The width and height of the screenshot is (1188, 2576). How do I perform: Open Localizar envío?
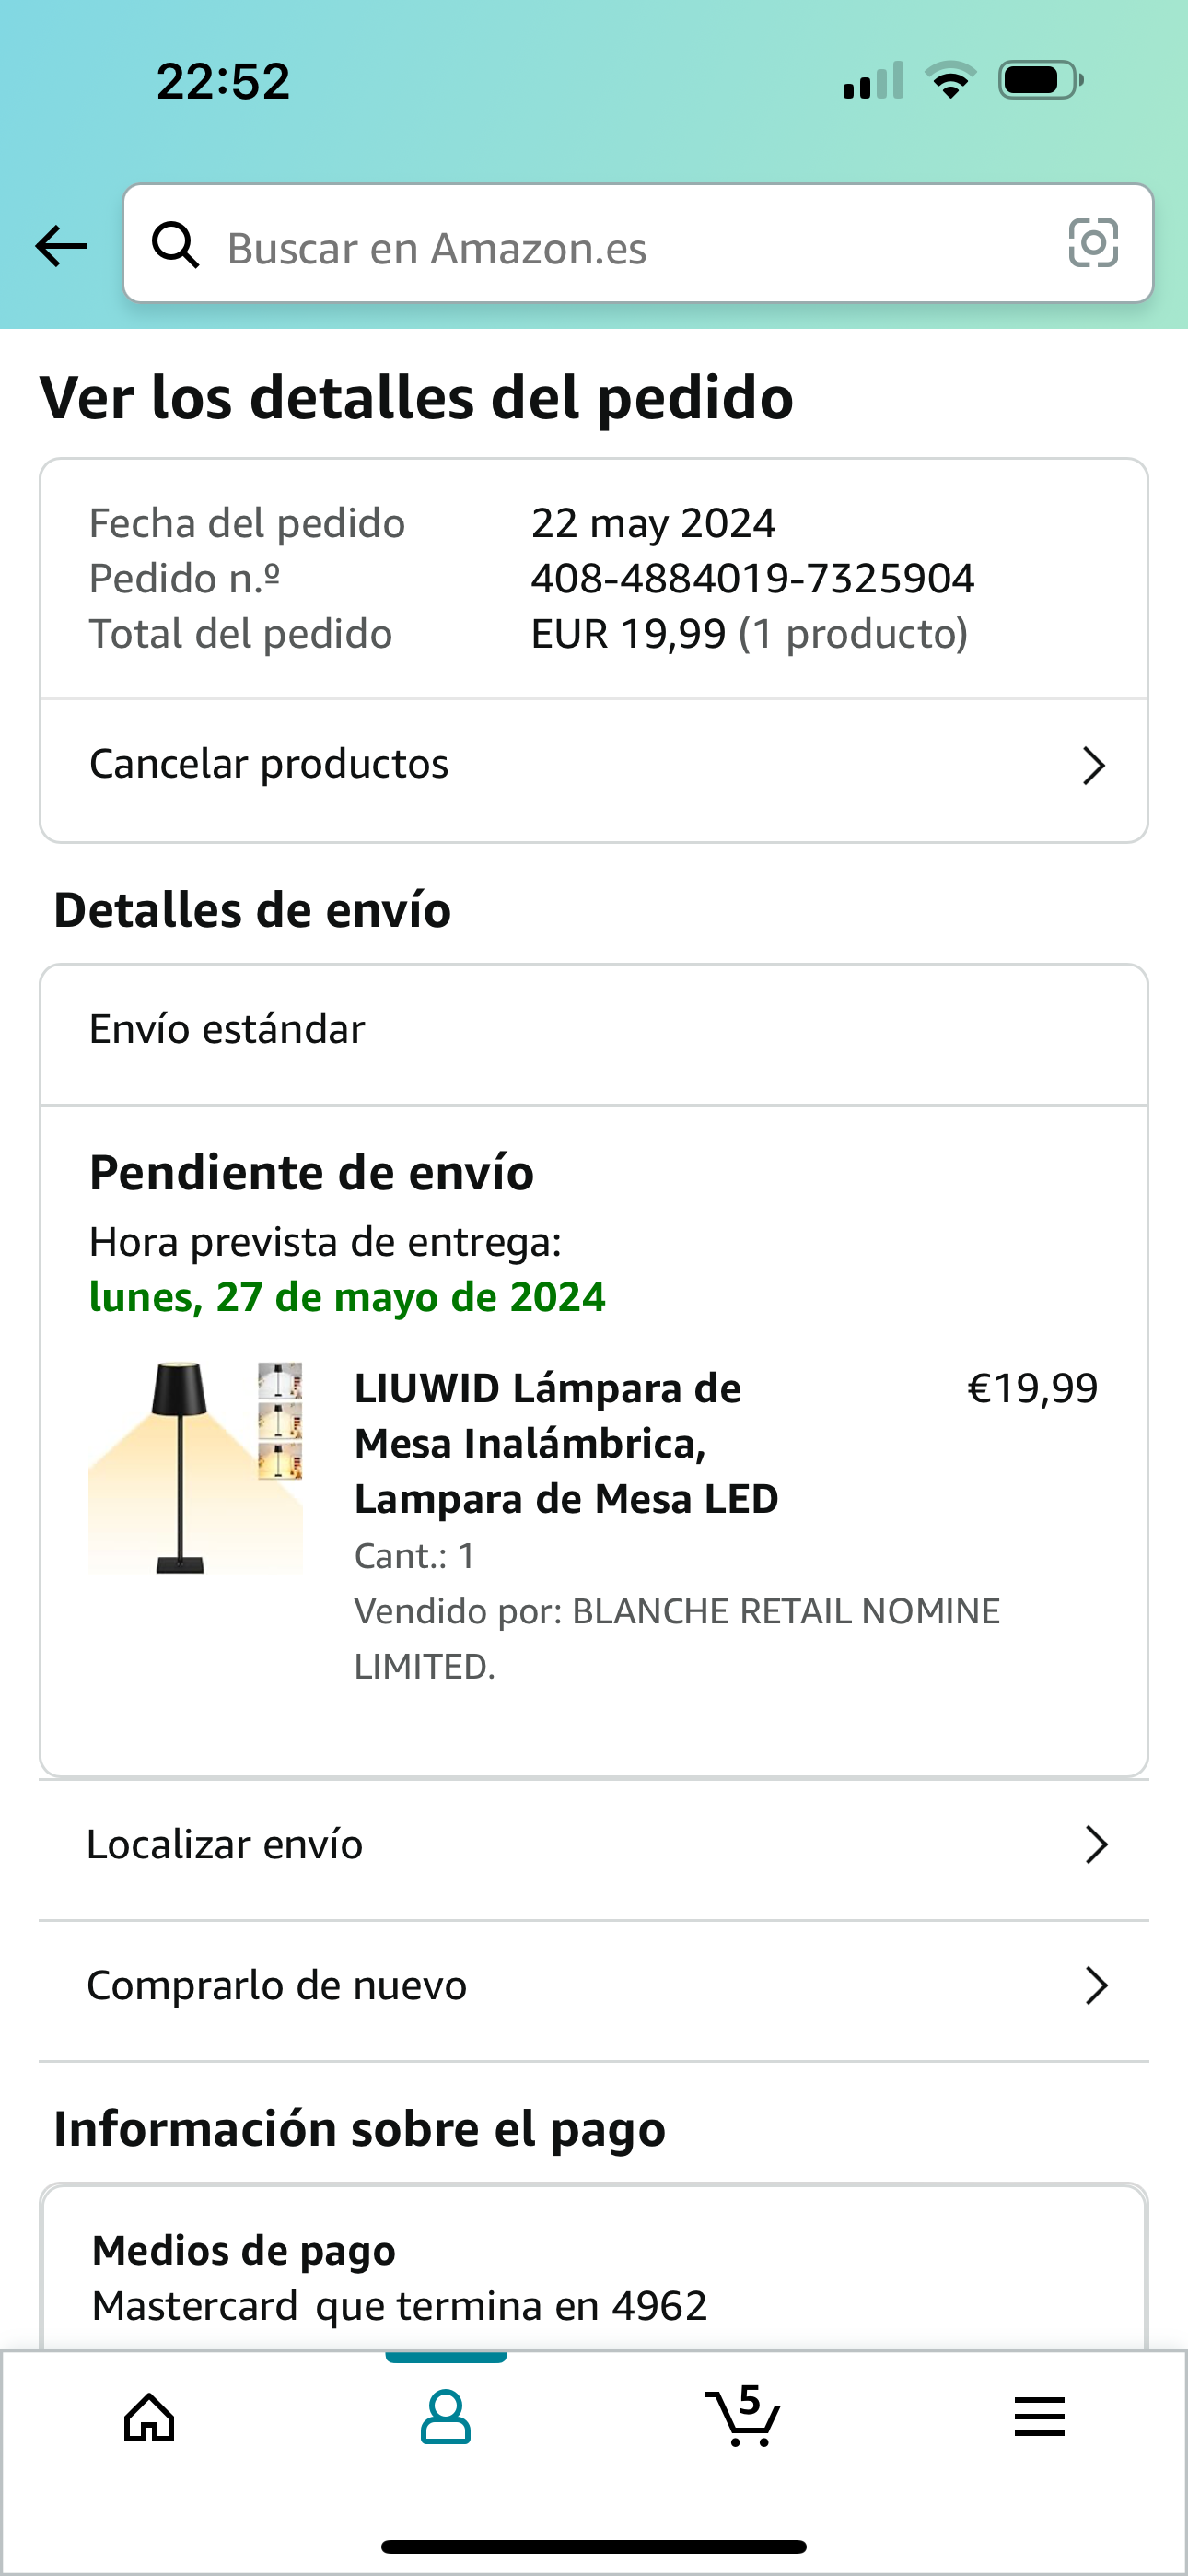coord(226,1845)
